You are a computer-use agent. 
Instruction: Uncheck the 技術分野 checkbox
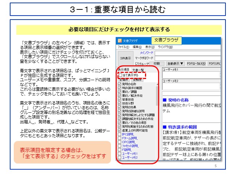click(x=120, y=103)
